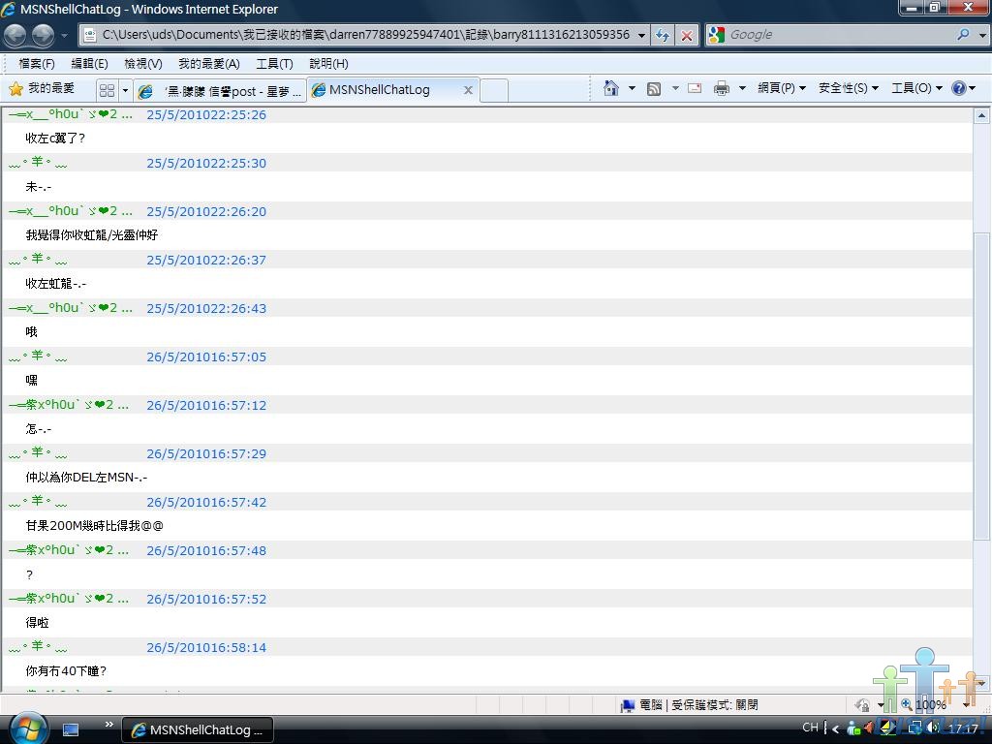This screenshot has height=744, width=992.
Task: Open the search provider dropdown arrow
Action: point(982,36)
